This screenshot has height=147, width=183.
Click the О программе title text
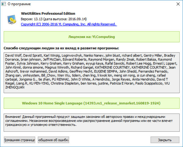point(19,4)
